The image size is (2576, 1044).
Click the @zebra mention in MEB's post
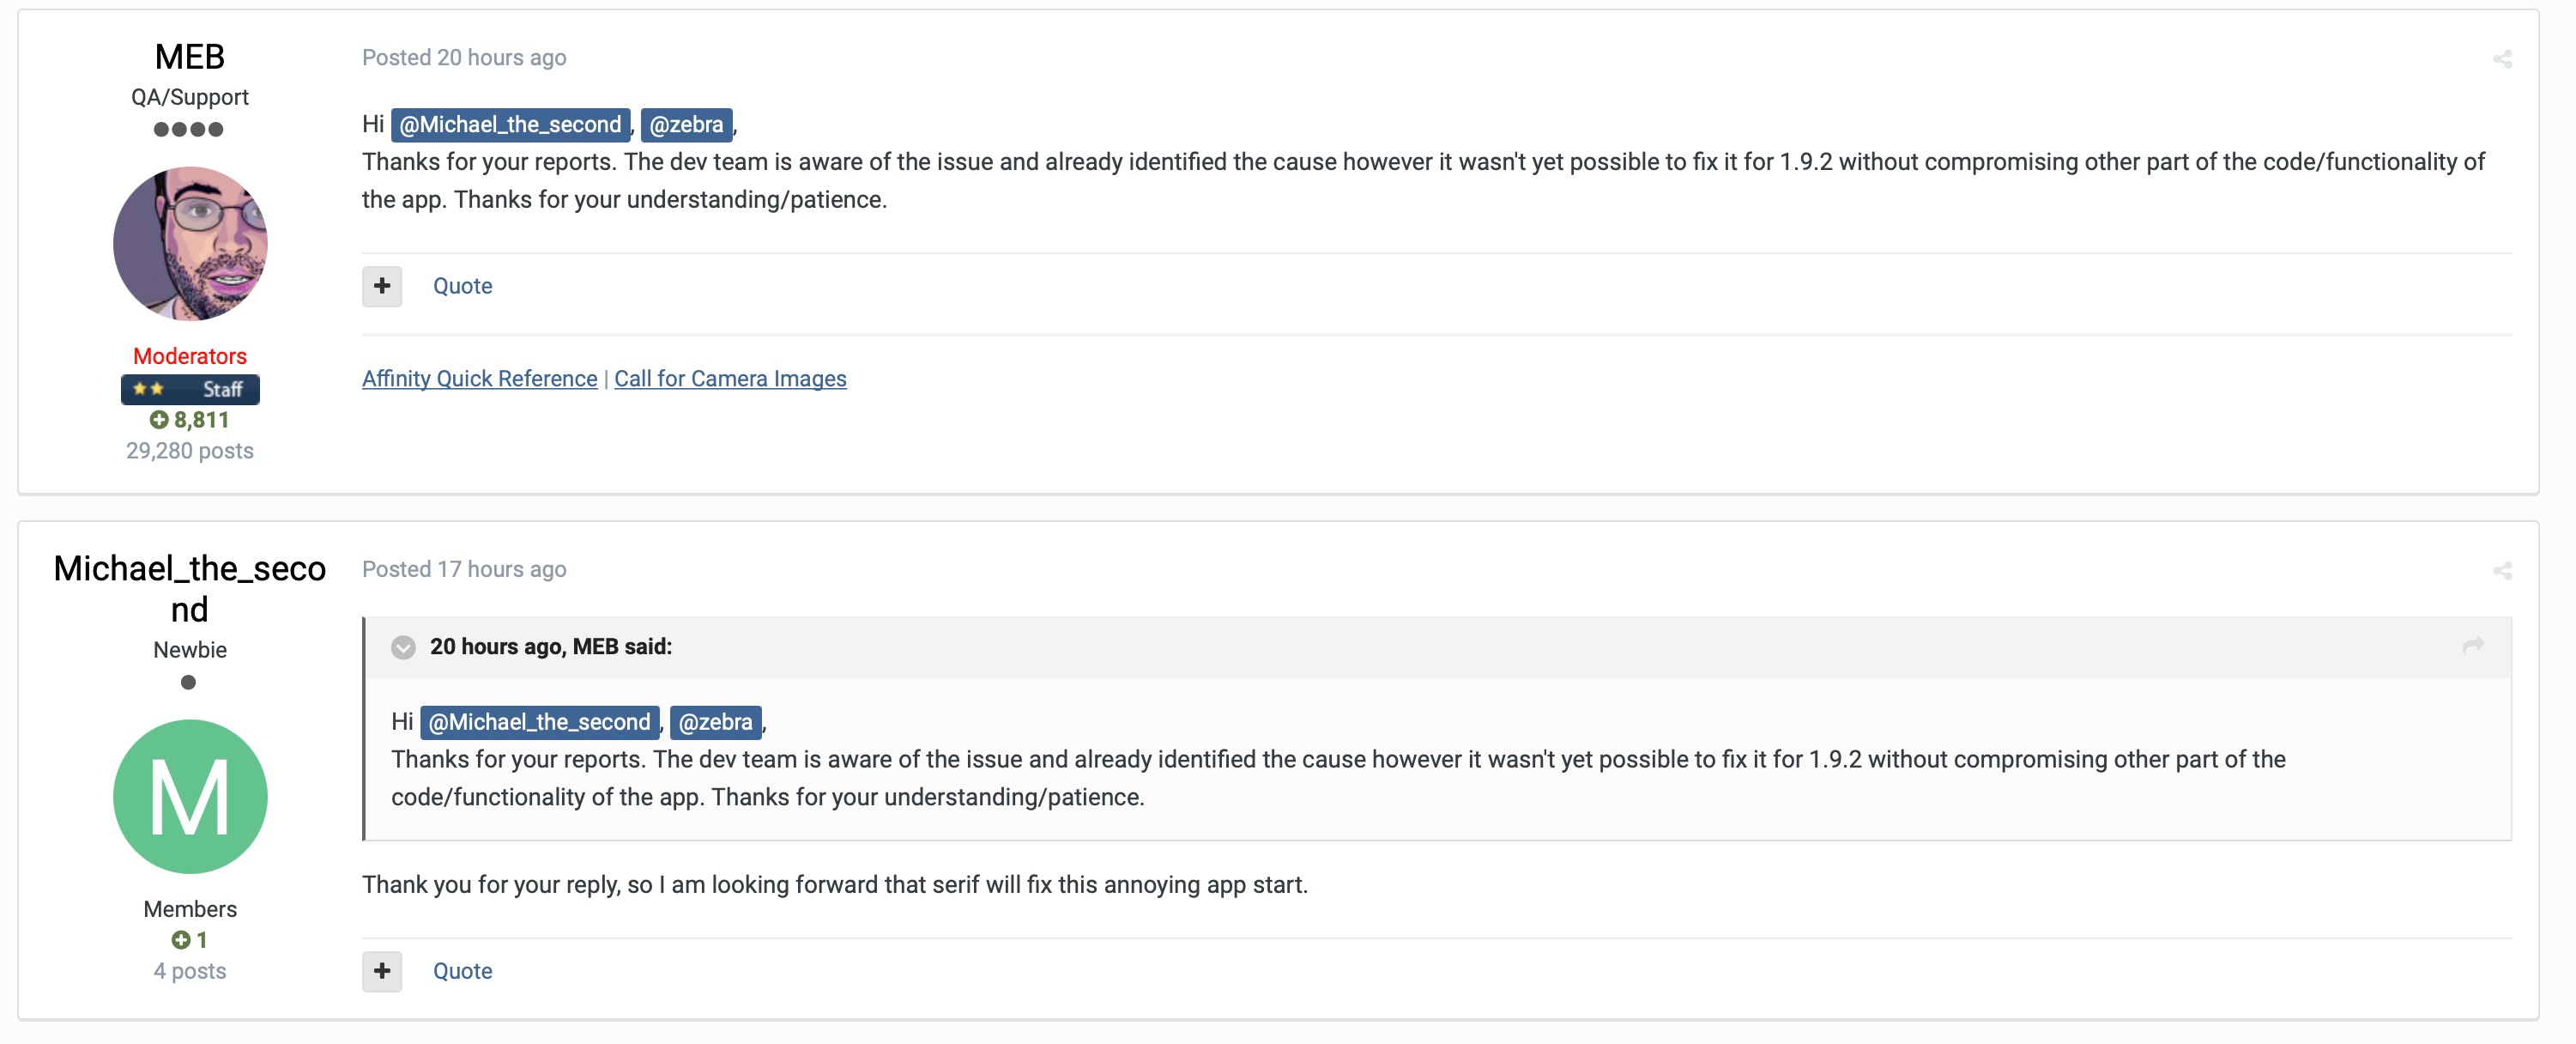(x=686, y=125)
